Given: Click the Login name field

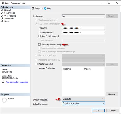Looking at the screenshot, I should [x=83, y=16].
